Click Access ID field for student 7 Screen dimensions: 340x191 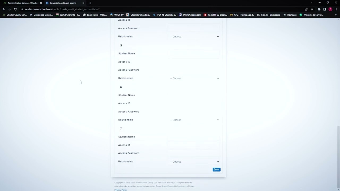[194, 145]
